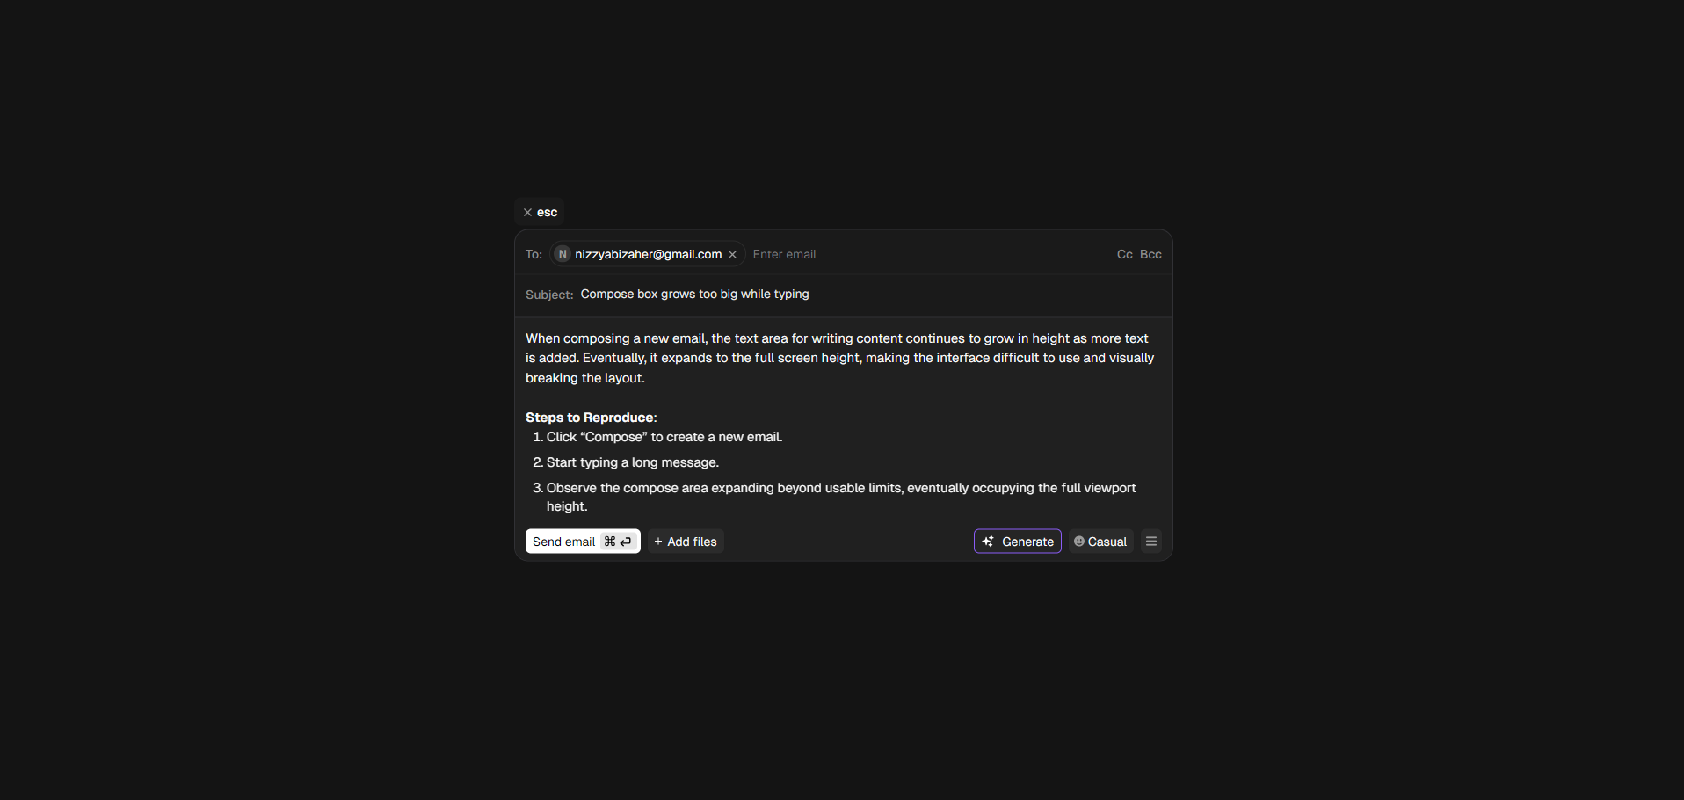Click list item starting Start typing a long message
This screenshot has width=1684, height=800.
coord(633,462)
